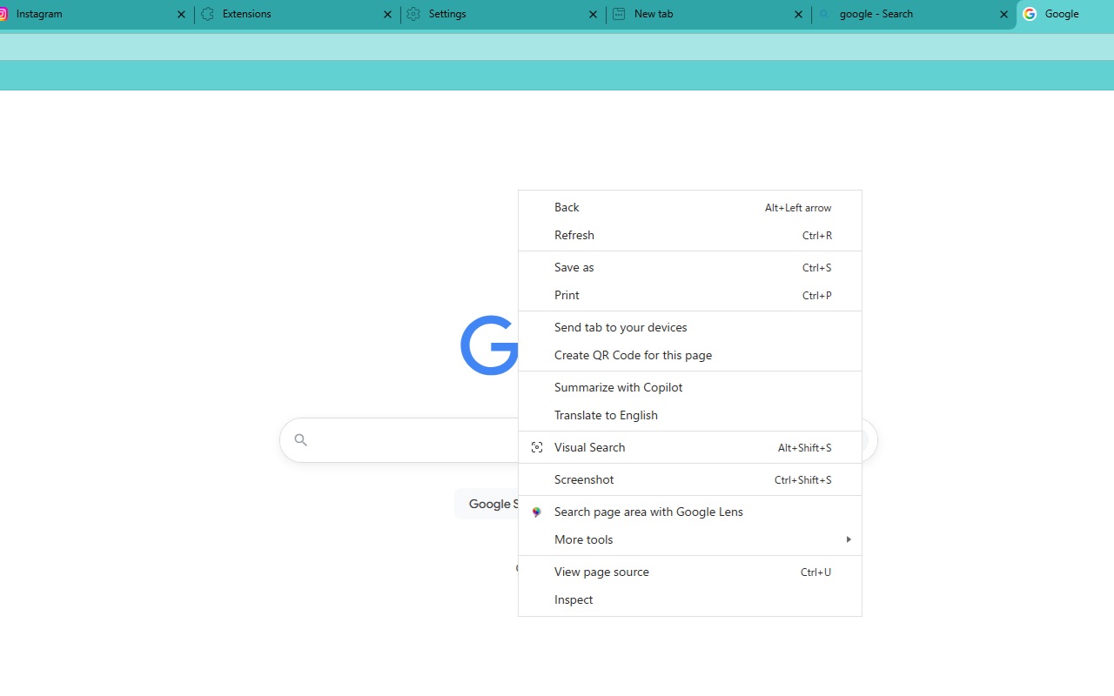This screenshot has height=696, width=1114.
Task: Click the Google Lens colored icon
Action: (537, 512)
